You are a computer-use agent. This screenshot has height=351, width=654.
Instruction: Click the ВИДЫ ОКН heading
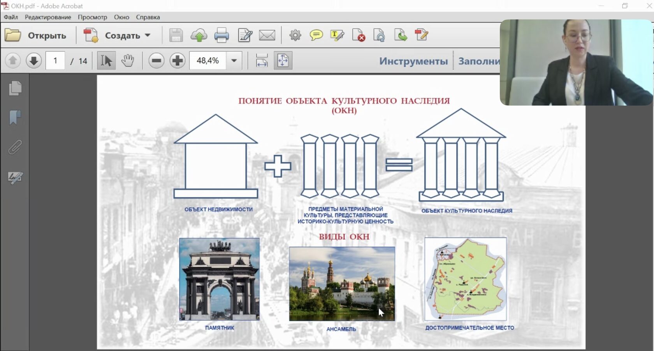tap(344, 237)
